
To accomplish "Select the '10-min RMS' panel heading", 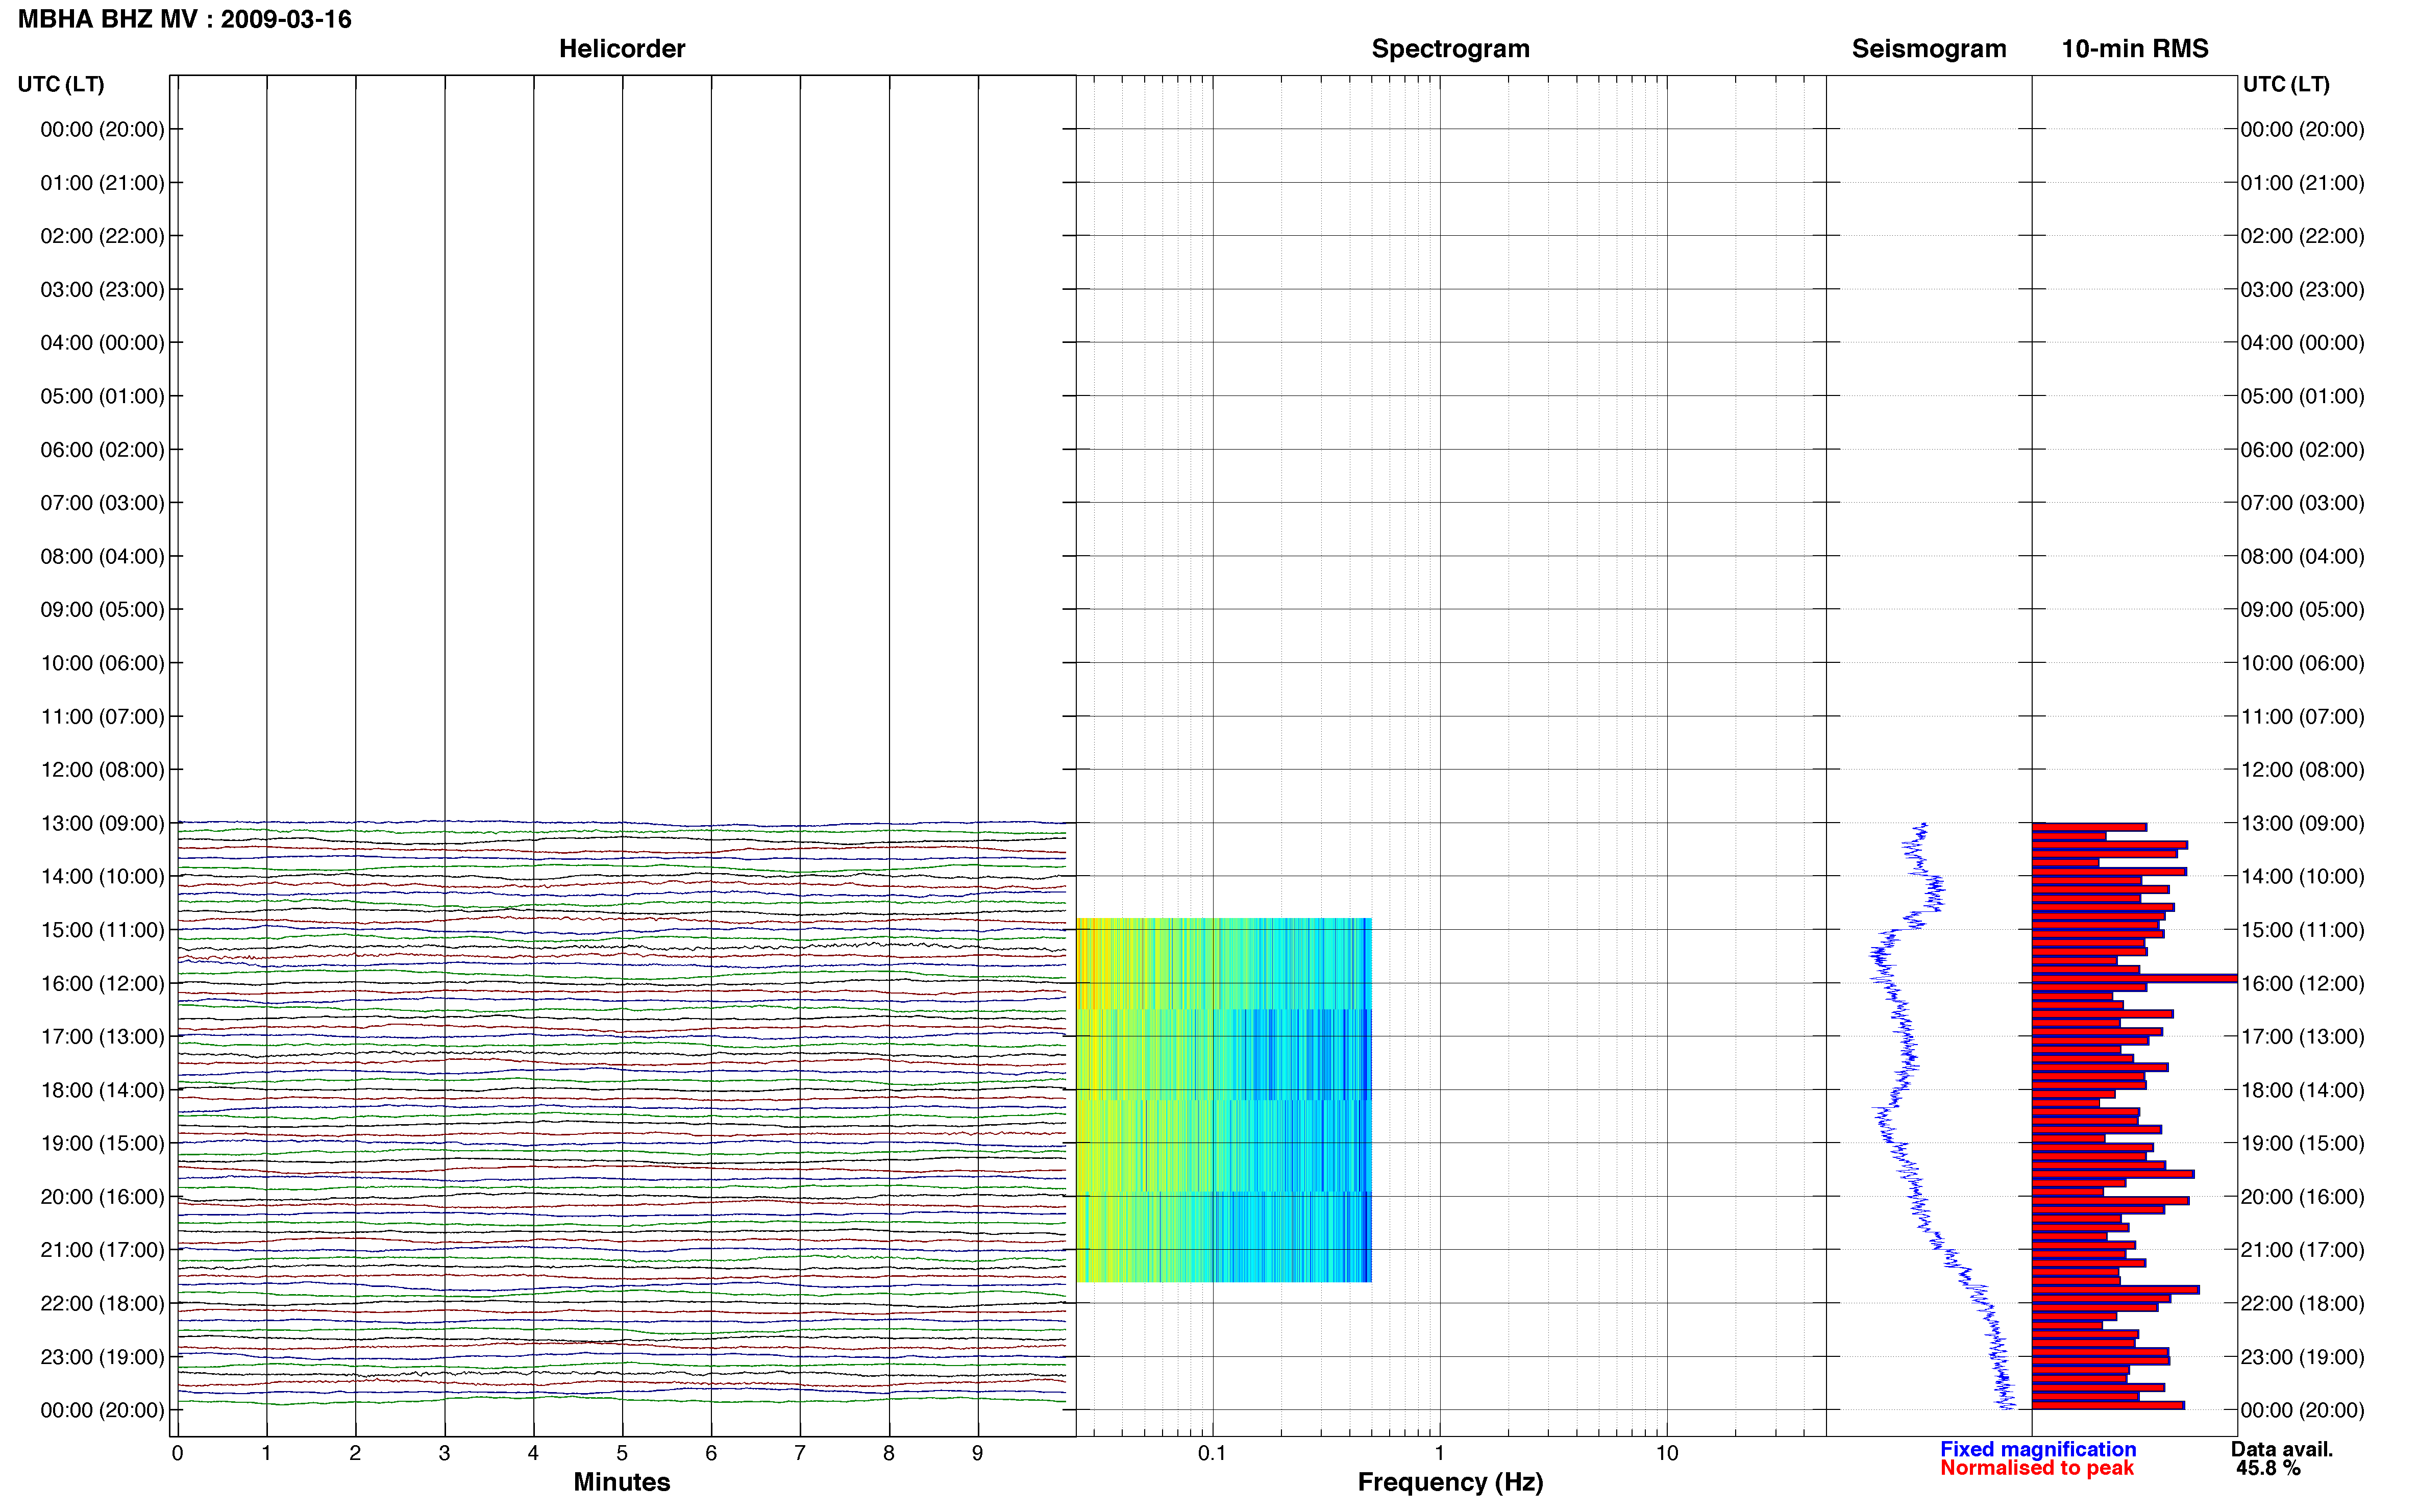I will 2135,48.
